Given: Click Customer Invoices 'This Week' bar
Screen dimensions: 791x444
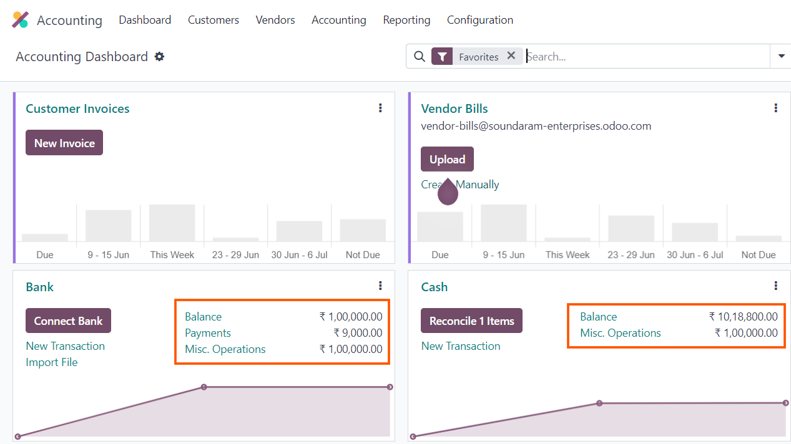Looking at the screenshot, I should pos(172,223).
